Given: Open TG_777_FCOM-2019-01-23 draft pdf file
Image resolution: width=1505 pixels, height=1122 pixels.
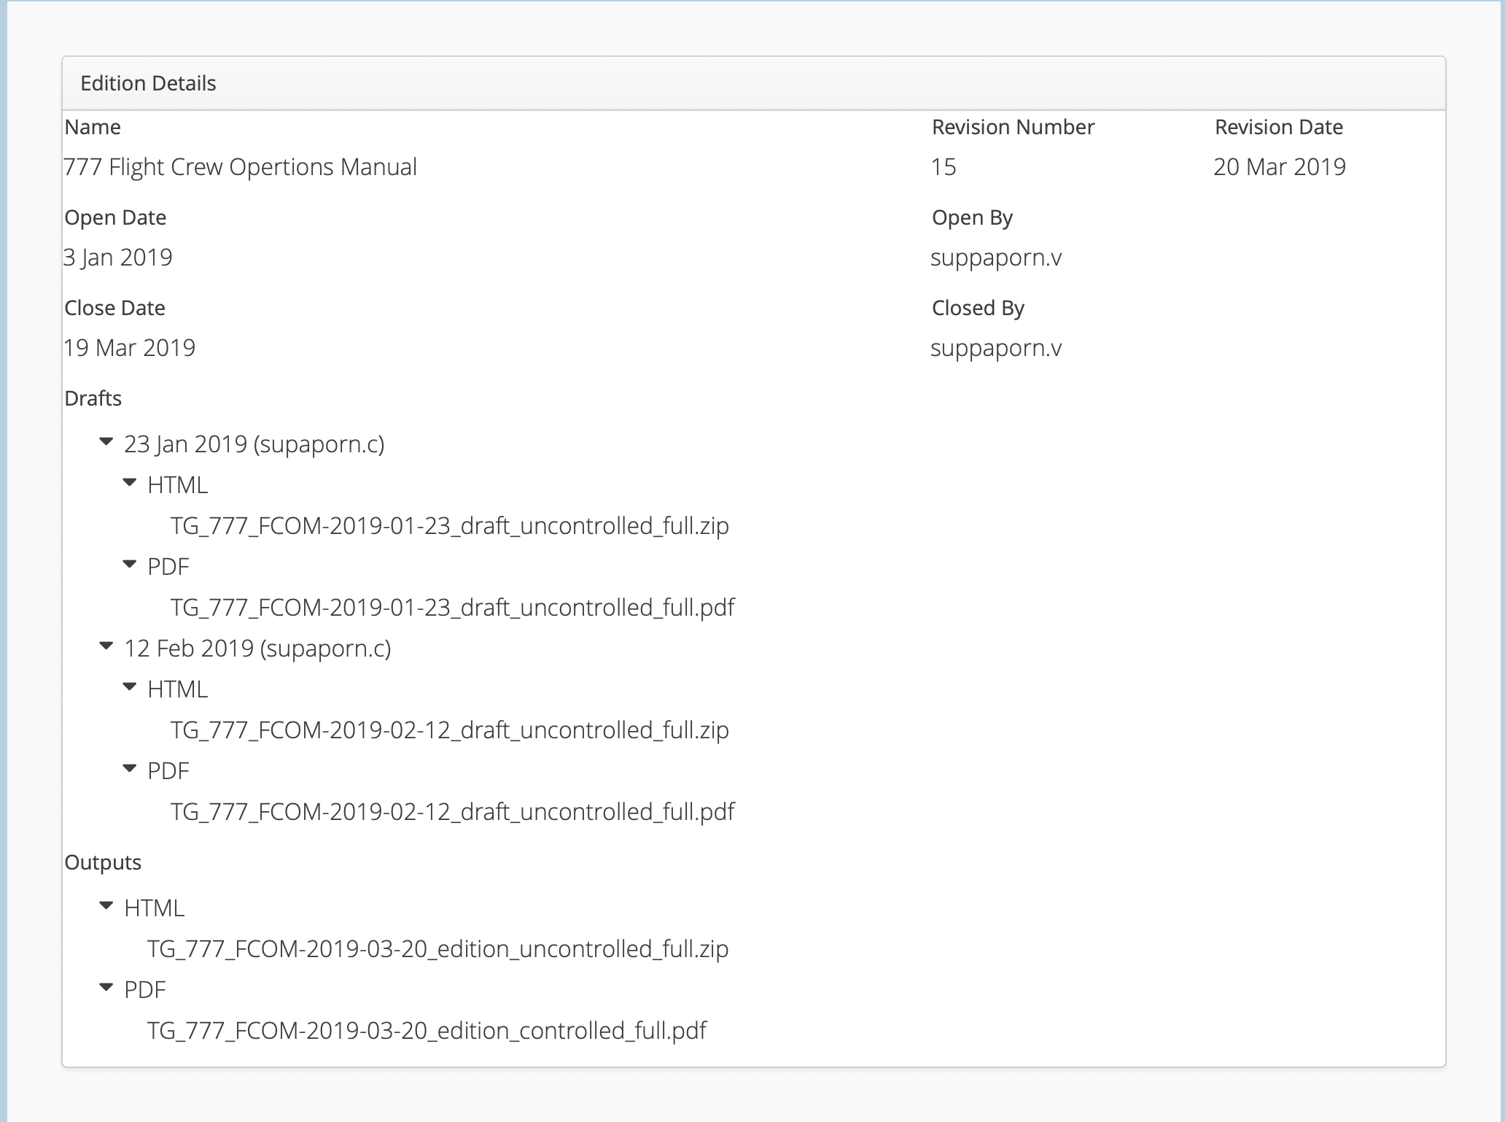Looking at the screenshot, I should [x=452, y=608].
